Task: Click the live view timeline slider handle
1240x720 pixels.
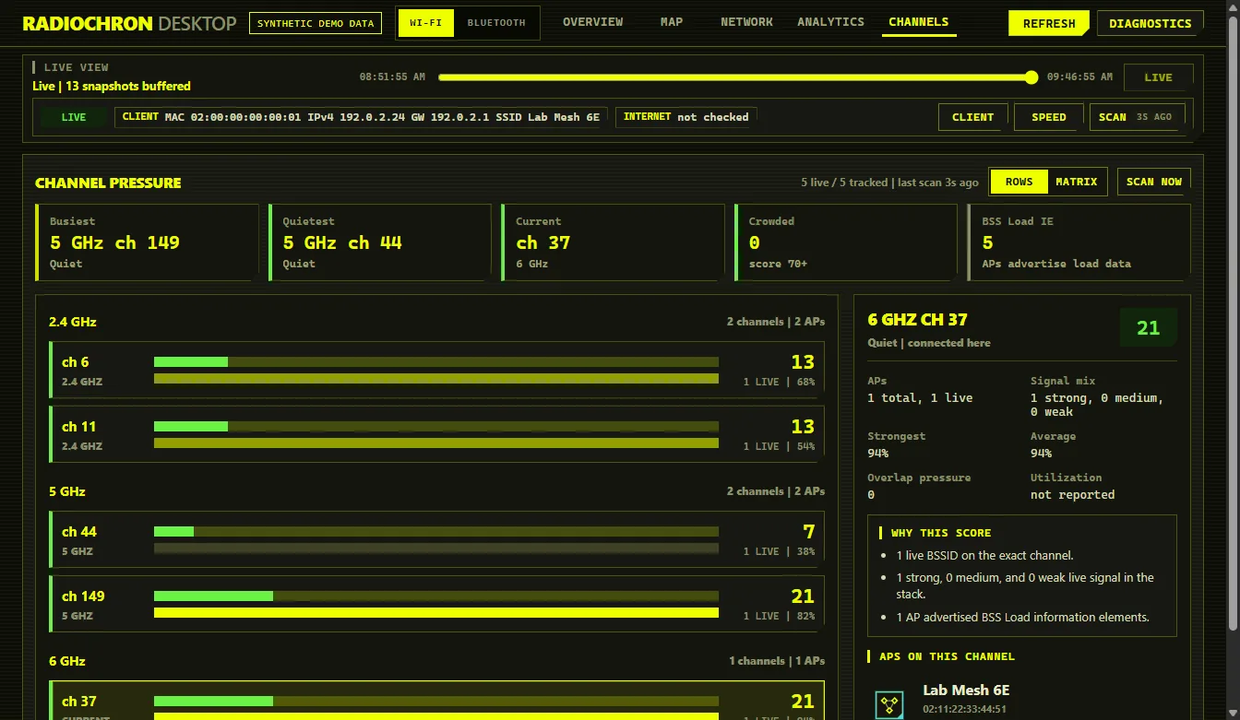Action: pos(1031,77)
